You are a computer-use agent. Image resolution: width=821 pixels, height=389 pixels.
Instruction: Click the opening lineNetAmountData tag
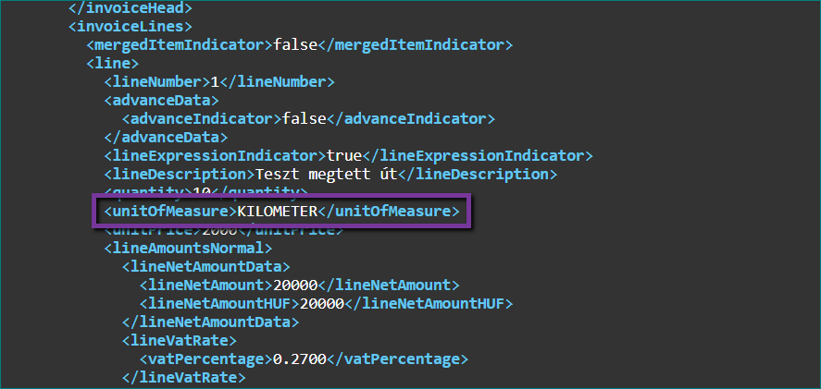click(x=205, y=267)
